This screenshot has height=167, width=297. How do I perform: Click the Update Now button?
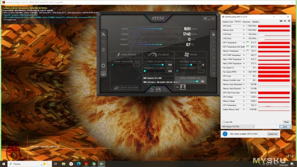272,134
